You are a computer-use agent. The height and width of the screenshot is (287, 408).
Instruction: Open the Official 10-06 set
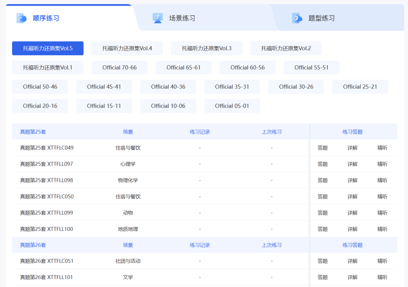tap(168, 106)
